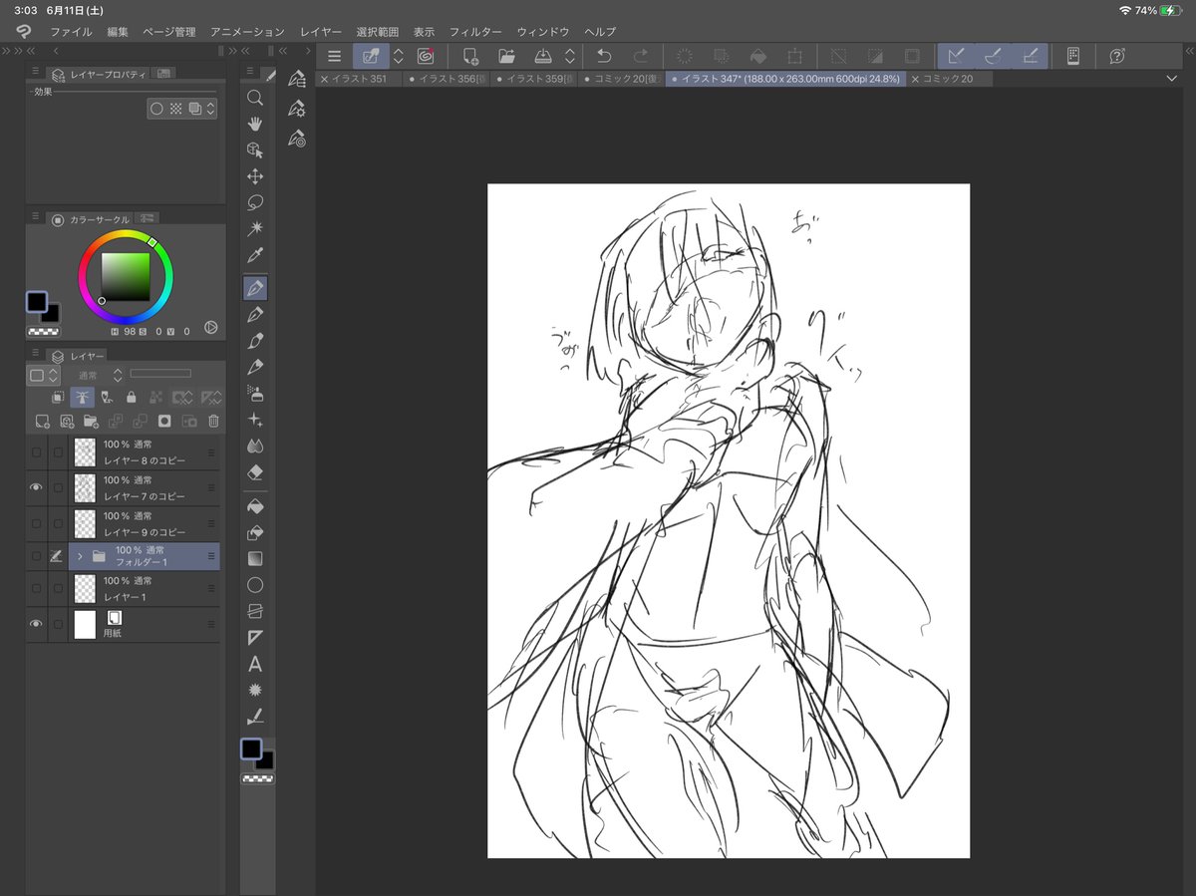Click the create layer mask icon
The width and height of the screenshot is (1196, 896).
pyautogui.click(x=164, y=422)
